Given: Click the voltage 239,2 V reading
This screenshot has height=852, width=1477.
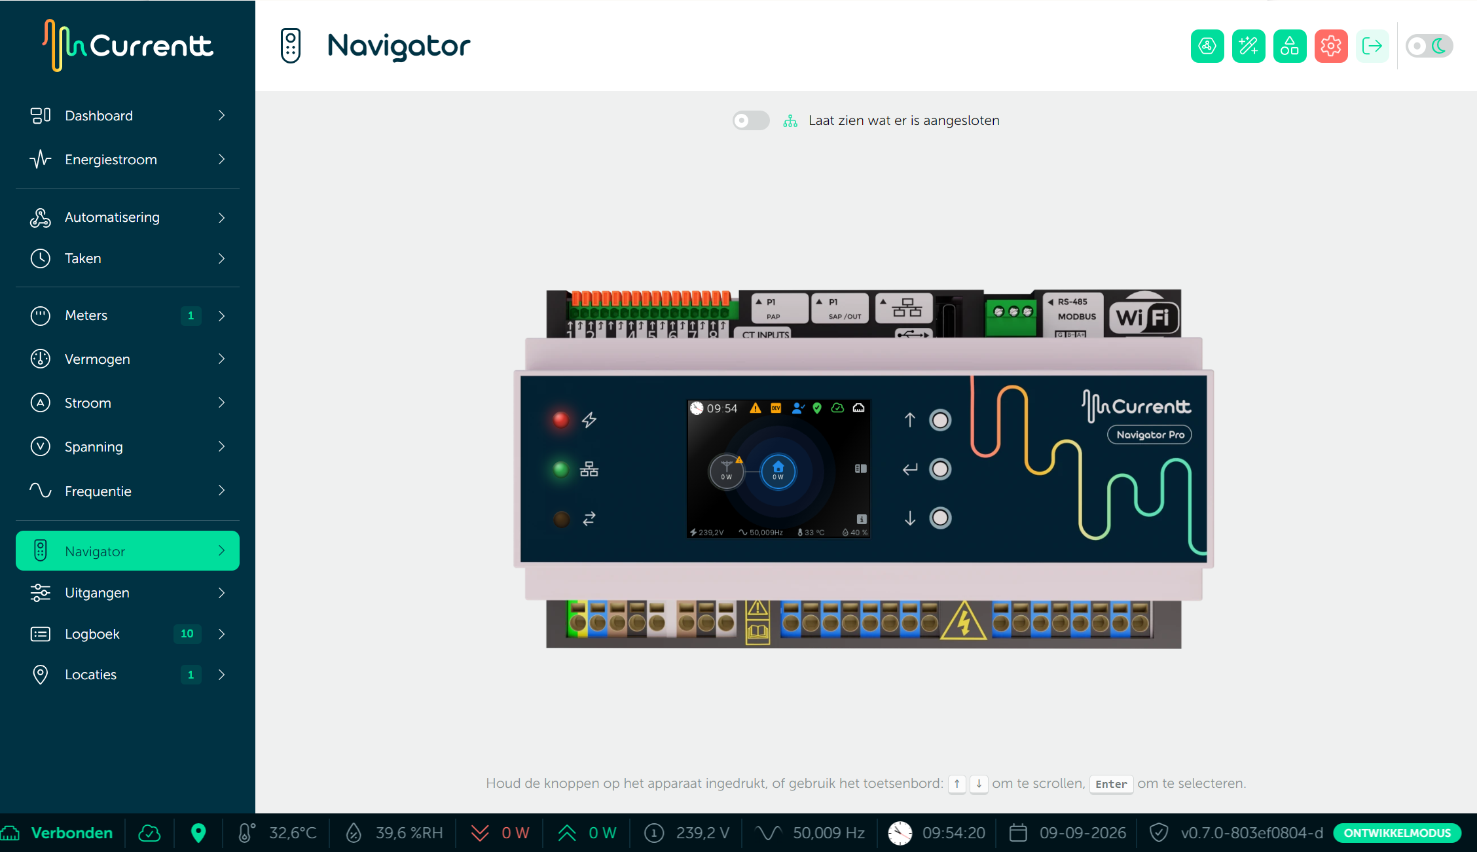Looking at the screenshot, I should tap(702, 833).
